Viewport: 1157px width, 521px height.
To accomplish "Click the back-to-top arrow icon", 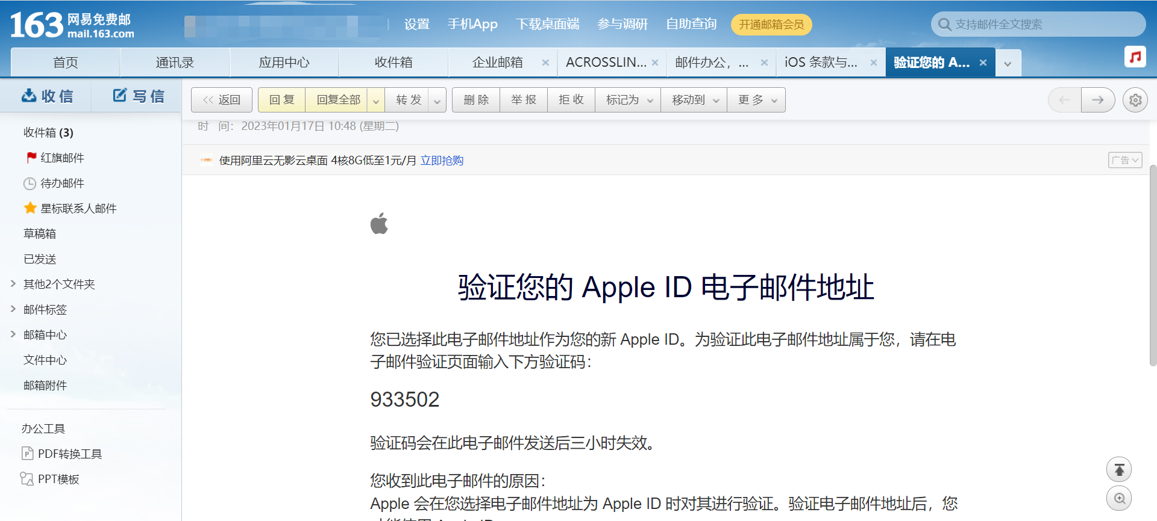I will pos(1119,469).
